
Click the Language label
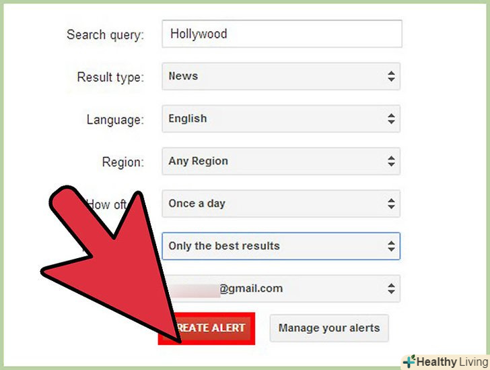tap(115, 120)
